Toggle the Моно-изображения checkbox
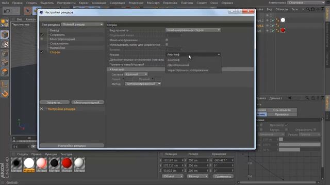This screenshot has height=185, width=330. [167, 40]
